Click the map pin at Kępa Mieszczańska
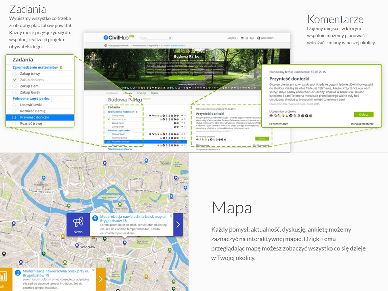Image resolution: width=388 pixels, height=291 pixels. [43, 178]
